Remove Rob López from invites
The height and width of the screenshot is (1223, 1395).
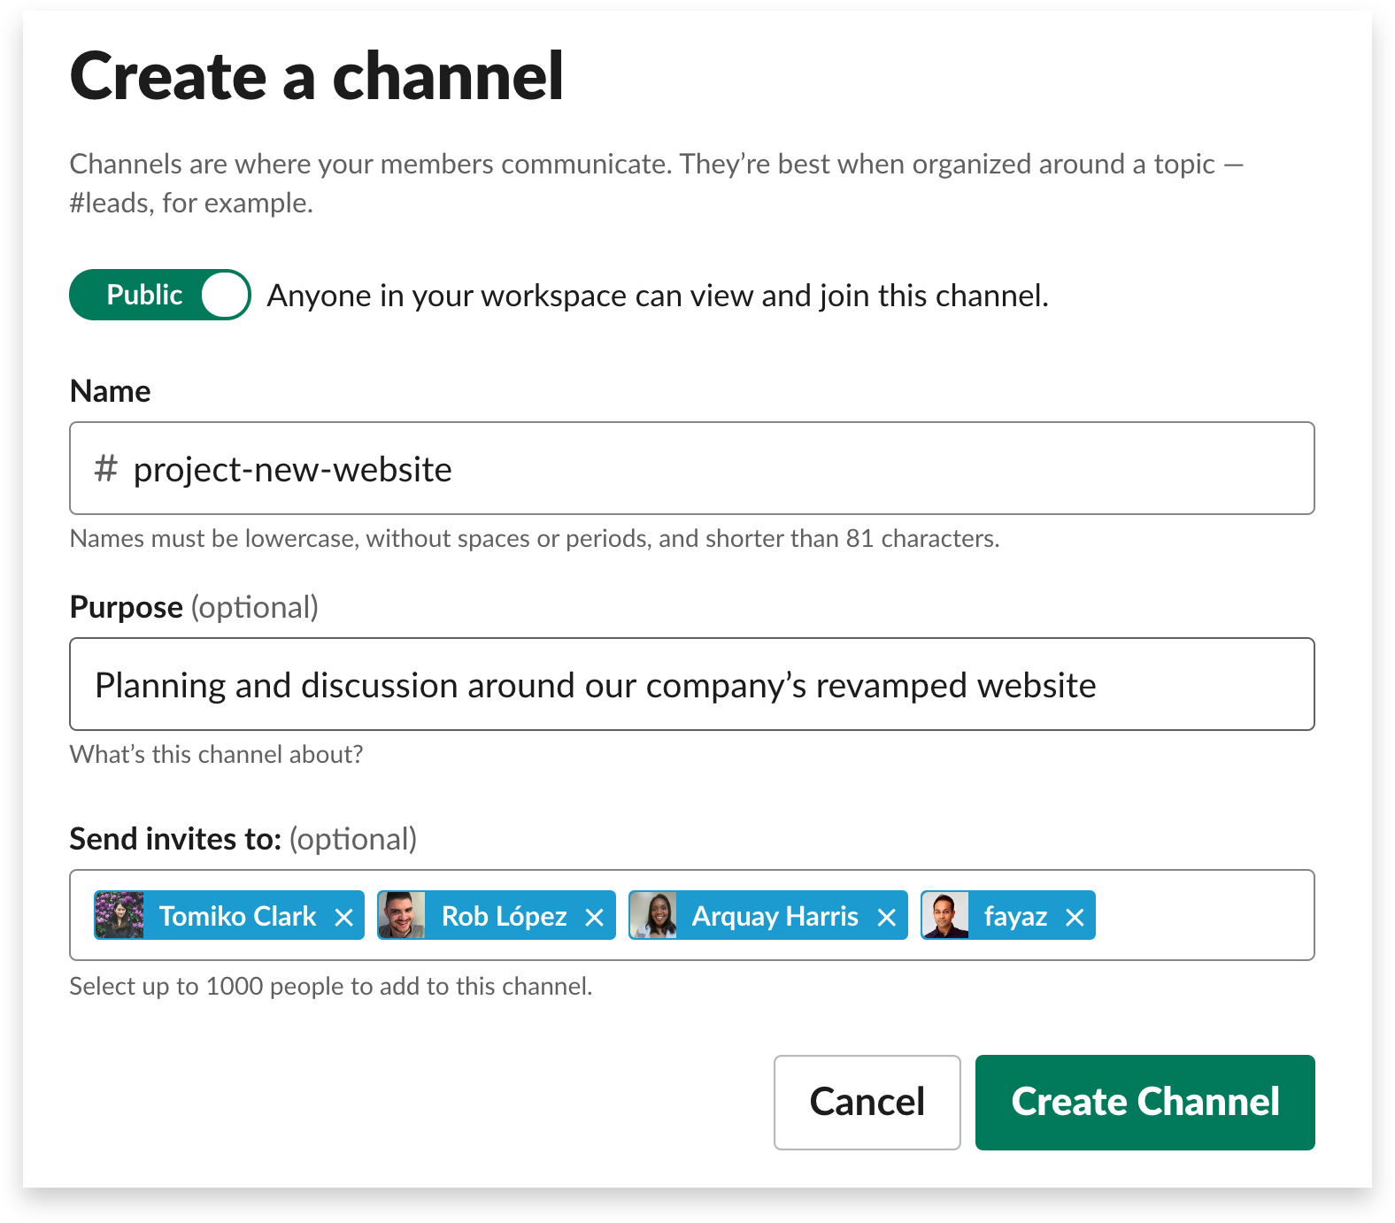point(594,918)
